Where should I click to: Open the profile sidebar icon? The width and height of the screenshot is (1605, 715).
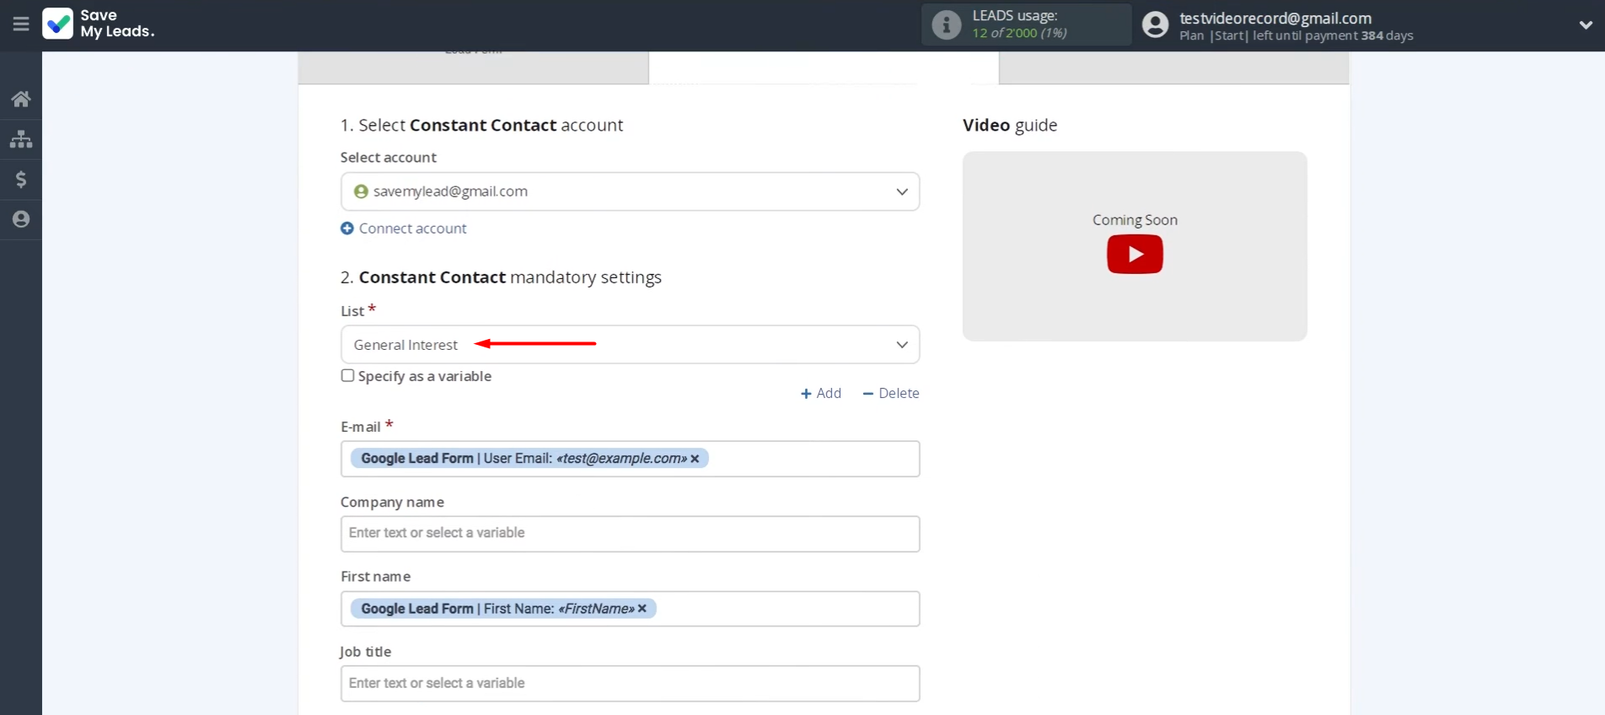(x=21, y=219)
